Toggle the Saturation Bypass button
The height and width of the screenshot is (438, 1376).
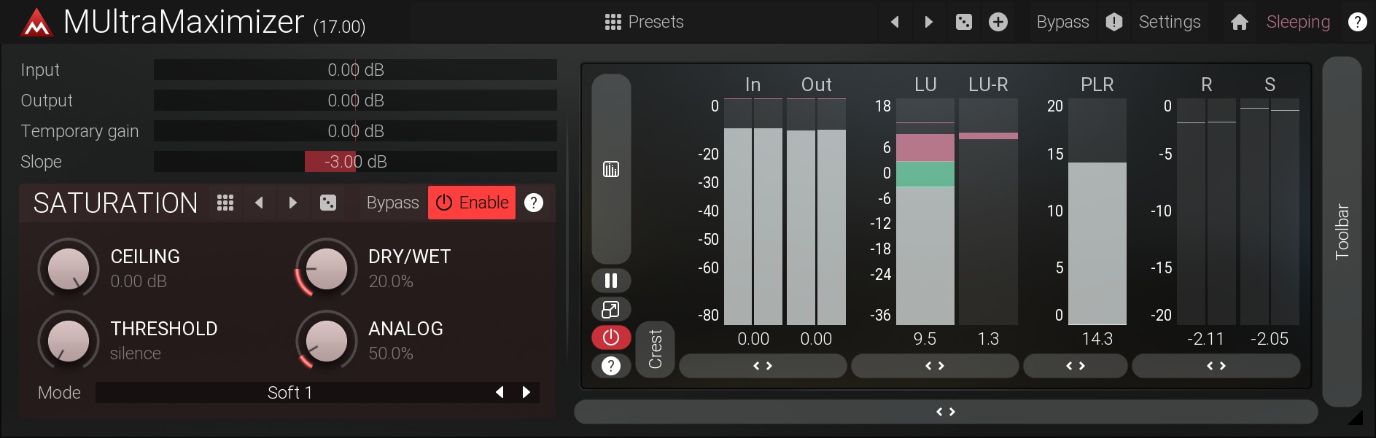392,203
